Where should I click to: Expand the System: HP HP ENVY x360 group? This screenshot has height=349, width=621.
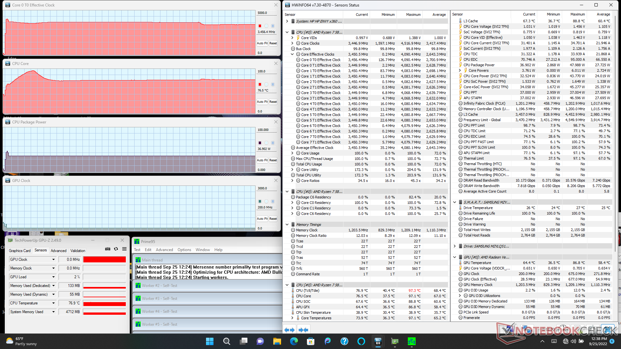[287, 21]
